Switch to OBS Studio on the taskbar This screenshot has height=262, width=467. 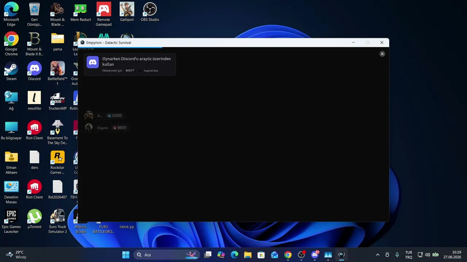pos(301,255)
